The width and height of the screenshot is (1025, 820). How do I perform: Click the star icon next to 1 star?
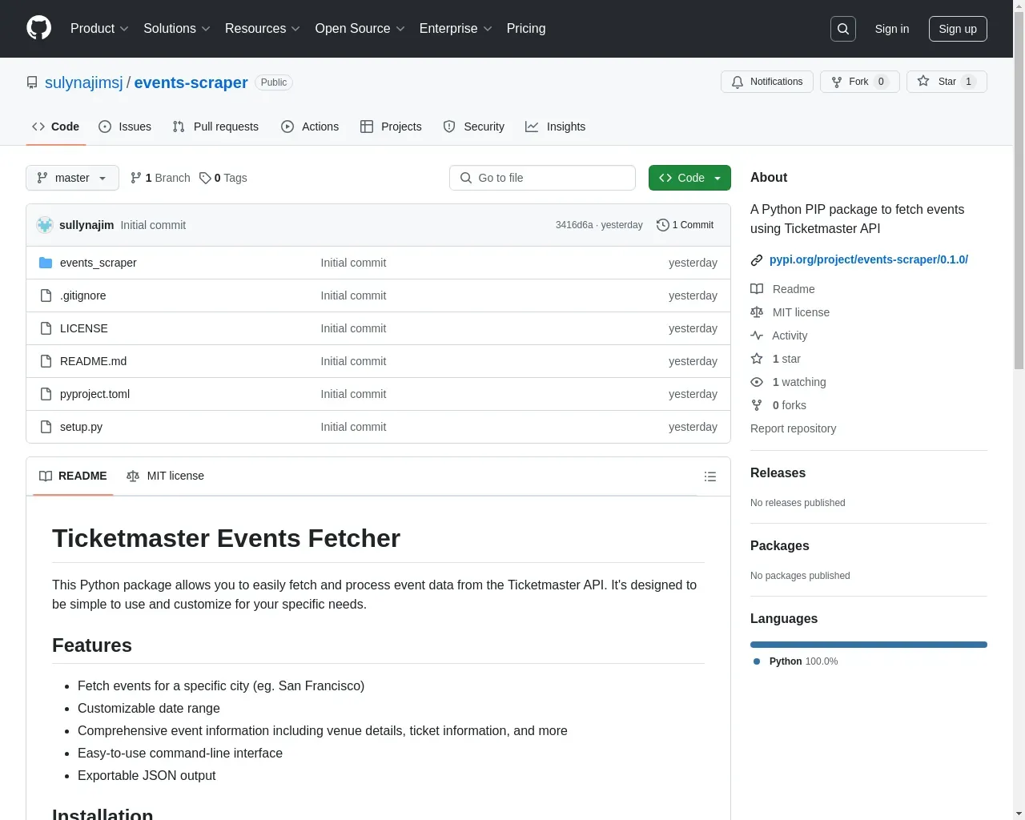coord(757,359)
